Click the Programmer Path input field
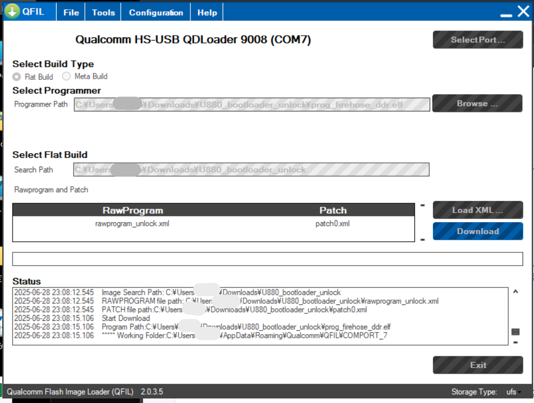 [x=252, y=105]
